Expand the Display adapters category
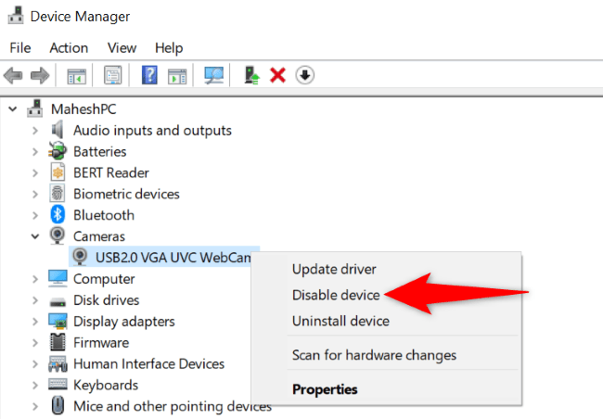The width and height of the screenshot is (603, 419). click(35, 322)
